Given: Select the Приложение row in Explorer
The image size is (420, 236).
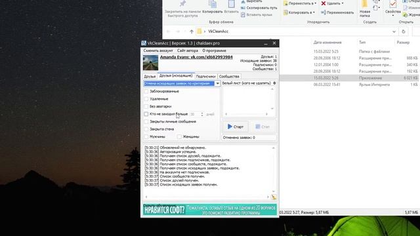Looking at the screenshot, I should 350,78.
